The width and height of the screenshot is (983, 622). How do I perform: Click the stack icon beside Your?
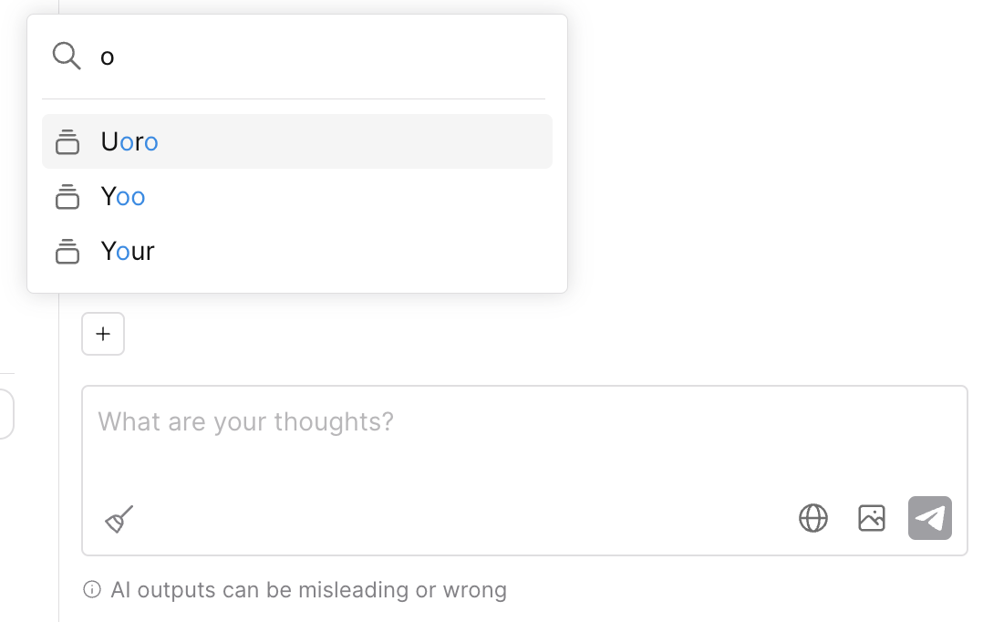67,252
